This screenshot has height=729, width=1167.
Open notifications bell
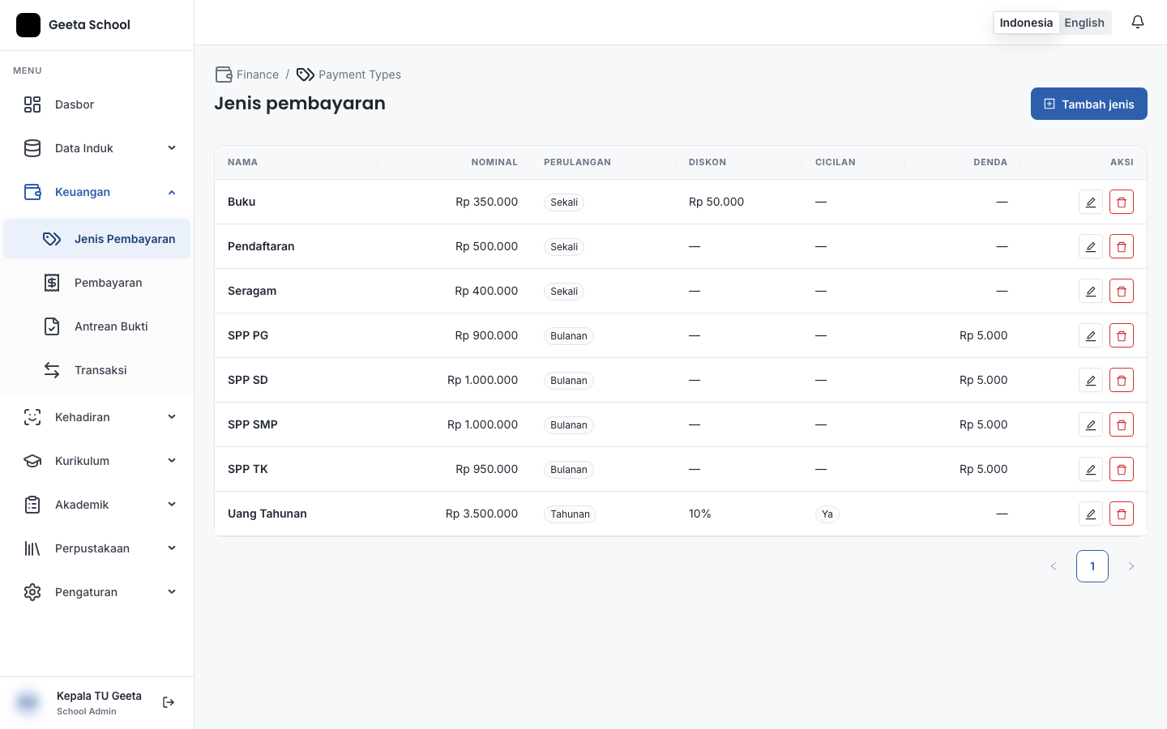pos(1138,23)
